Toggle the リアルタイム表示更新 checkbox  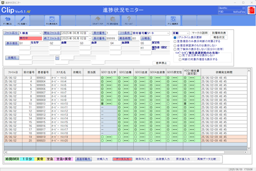click(175, 37)
